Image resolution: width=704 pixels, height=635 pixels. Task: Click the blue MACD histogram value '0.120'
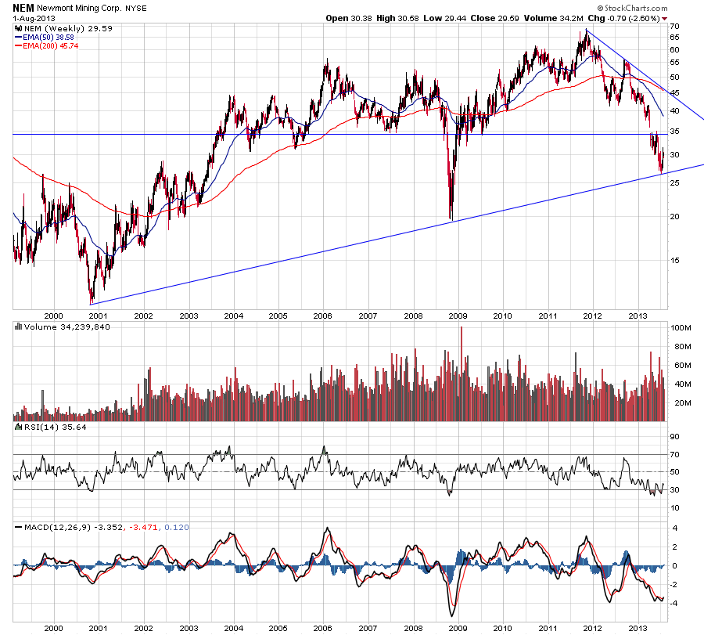[x=177, y=527]
